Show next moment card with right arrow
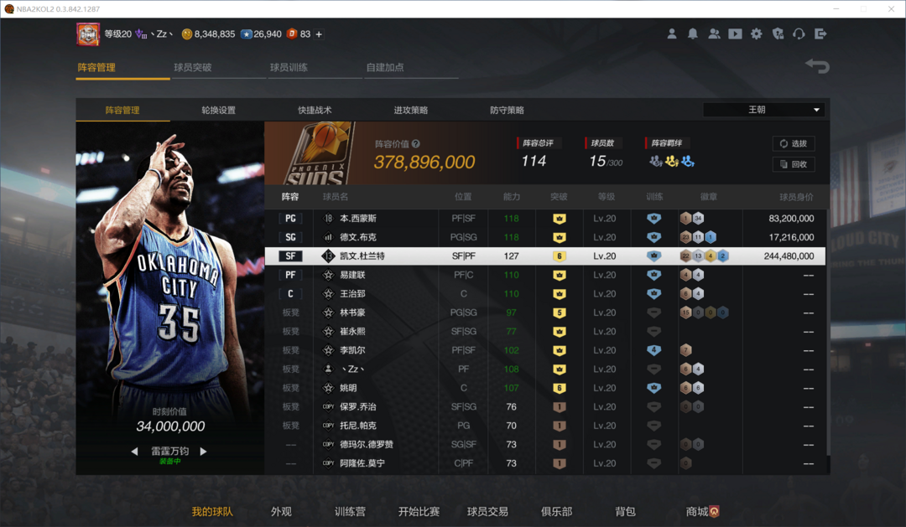This screenshot has height=527, width=906. pyautogui.click(x=203, y=452)
